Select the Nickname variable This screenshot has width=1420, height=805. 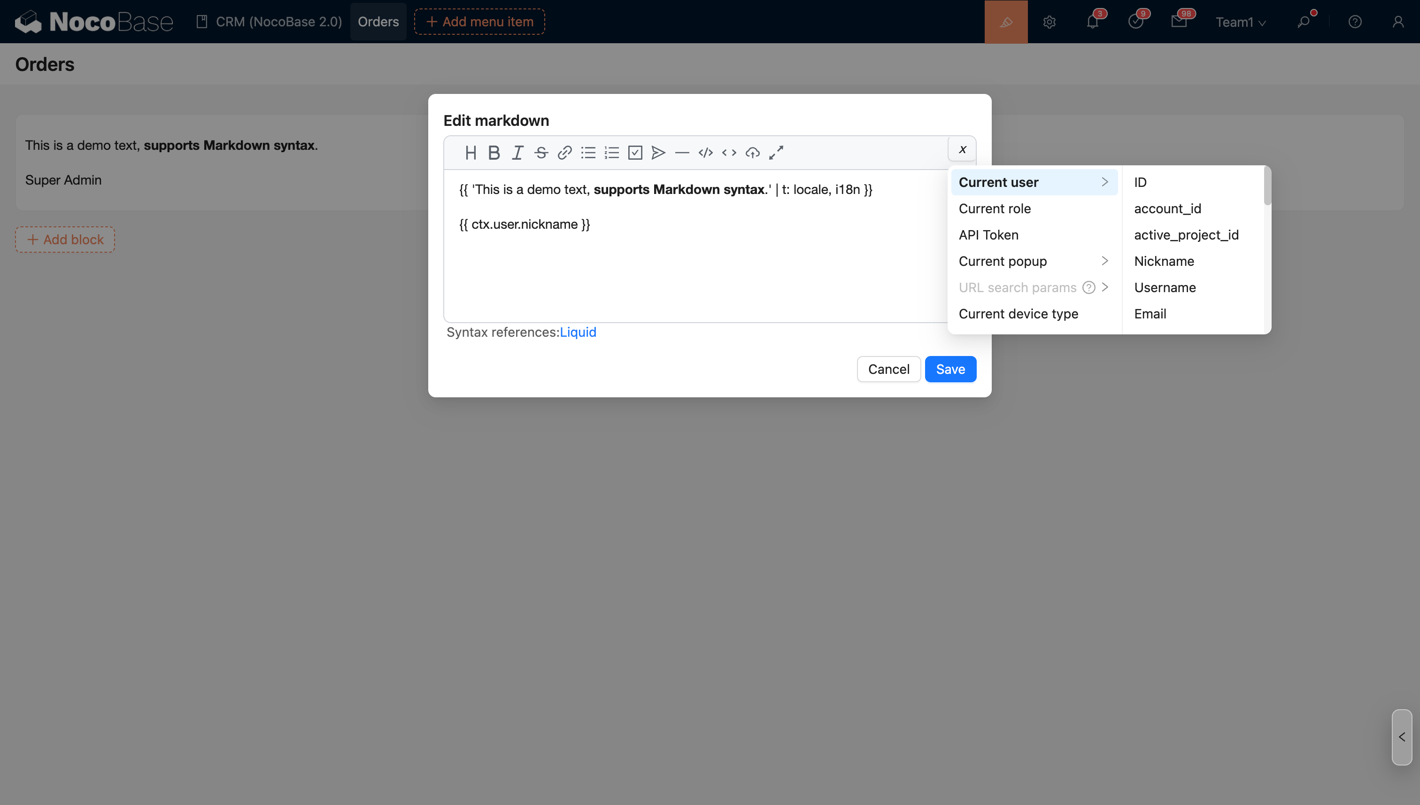pyautogui.click(x=1164, y=261)
